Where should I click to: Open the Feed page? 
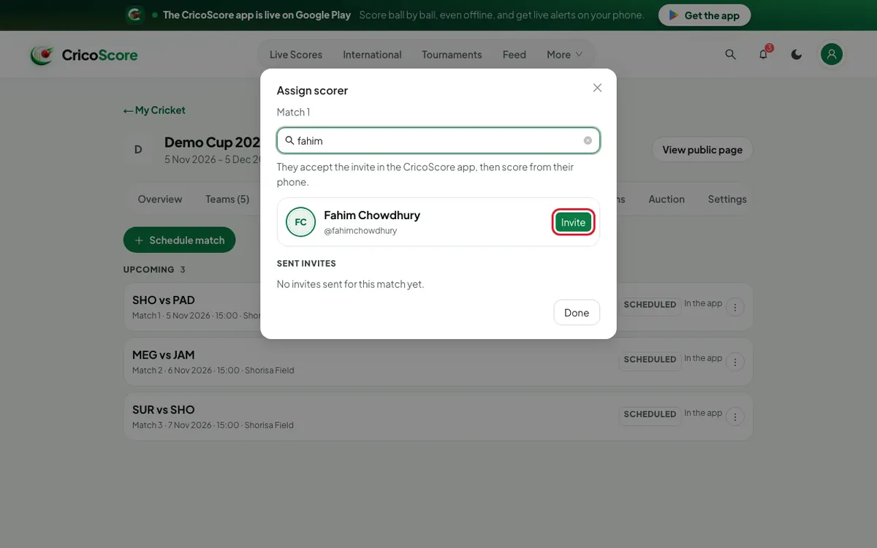515,55
